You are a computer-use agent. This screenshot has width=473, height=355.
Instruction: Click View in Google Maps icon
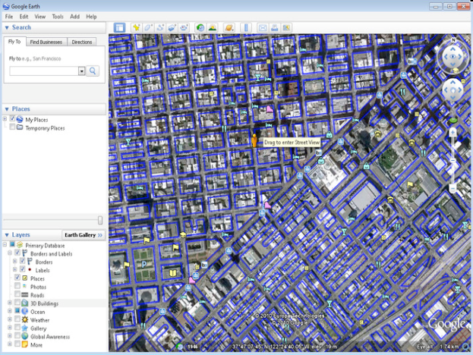286,28
